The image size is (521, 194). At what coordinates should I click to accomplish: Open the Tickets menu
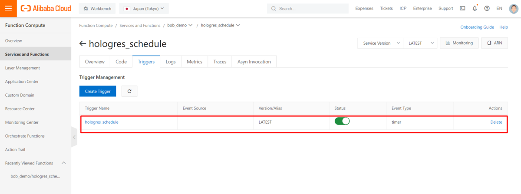(x=386, y=8)
